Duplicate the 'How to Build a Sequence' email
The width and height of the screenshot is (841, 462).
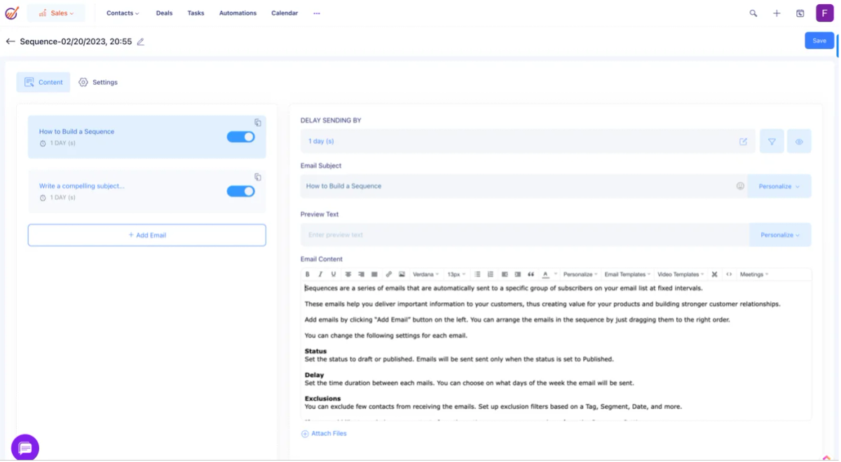[258, 123]
